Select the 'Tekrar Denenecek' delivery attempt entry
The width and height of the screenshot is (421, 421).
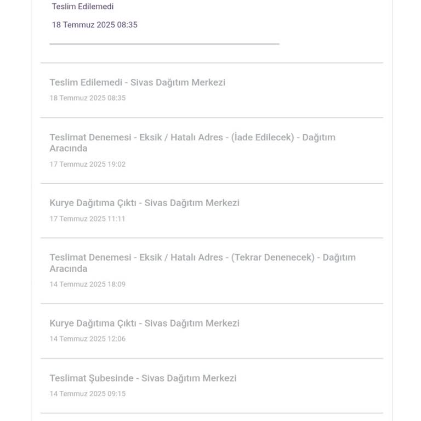click(202, 258)
